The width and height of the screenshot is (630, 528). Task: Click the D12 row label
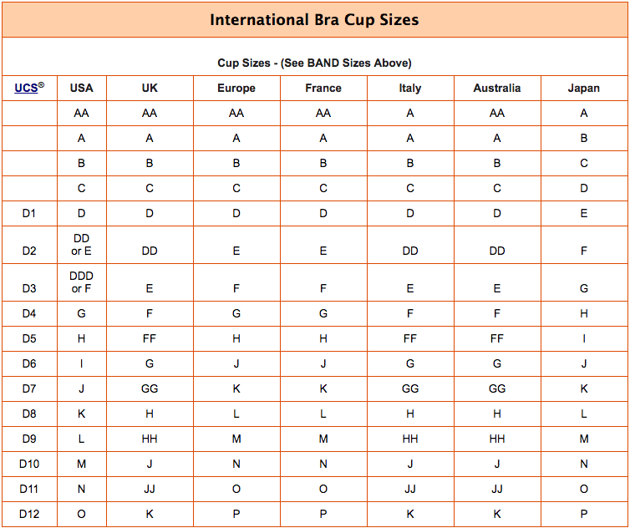coord(29,514)
